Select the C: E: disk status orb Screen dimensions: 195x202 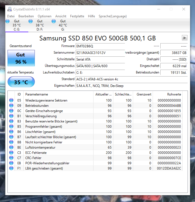7,21
